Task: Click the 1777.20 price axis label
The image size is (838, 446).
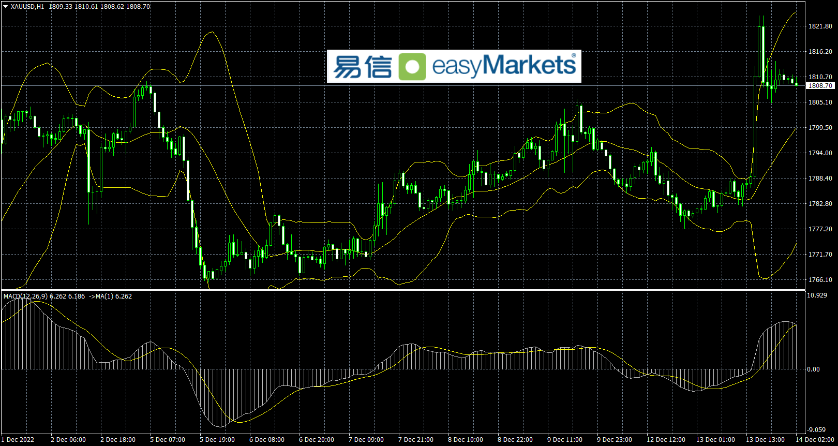Action: pyautogui.click(x=820, y=229)
